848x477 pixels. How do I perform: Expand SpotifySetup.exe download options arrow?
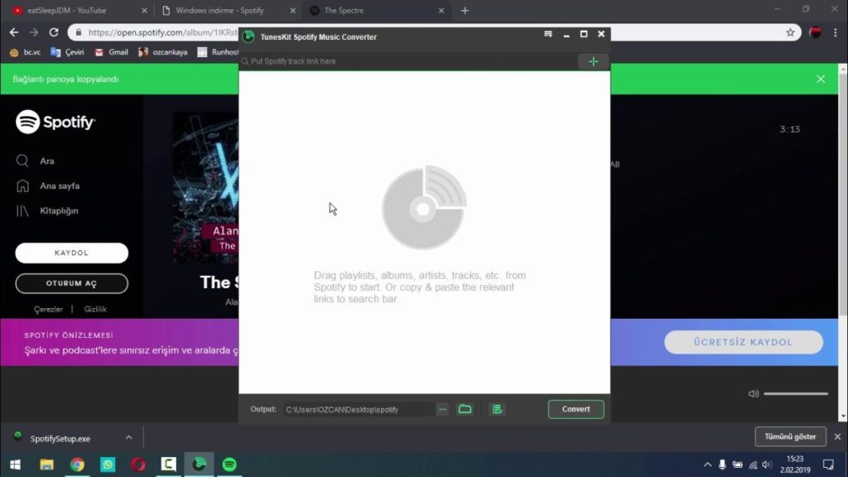point(128,437)
